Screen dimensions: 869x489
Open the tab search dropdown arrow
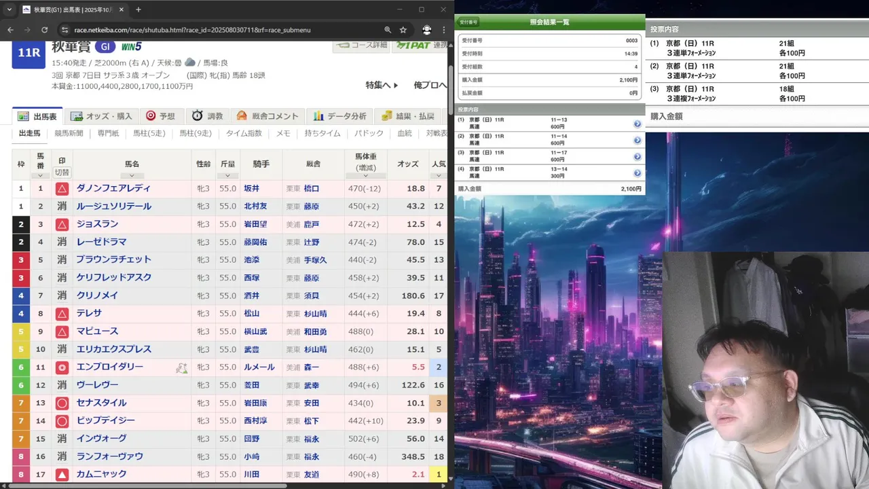click(x=9, y=10)
